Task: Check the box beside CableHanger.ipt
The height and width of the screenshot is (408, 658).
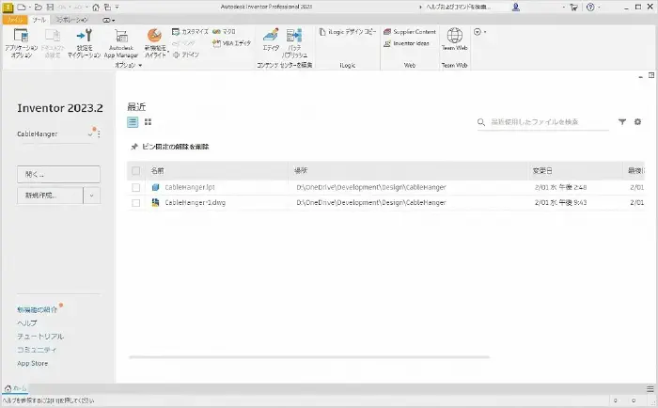Action: click(136, 187)
